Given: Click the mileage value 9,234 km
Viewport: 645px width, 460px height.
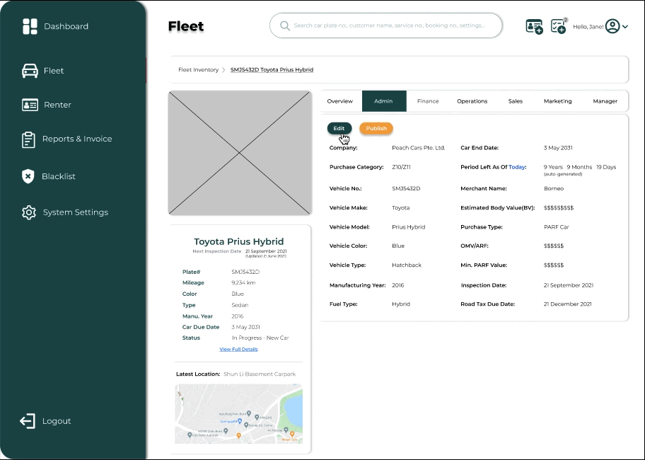Looking at the screenshot, I should tap(243, 282).
